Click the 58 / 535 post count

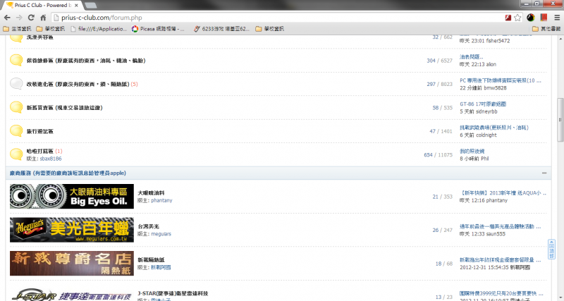point(443,108)
